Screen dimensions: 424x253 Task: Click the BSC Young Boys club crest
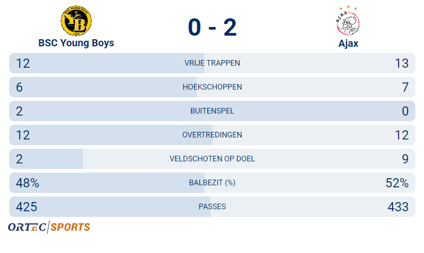point(76,21)
